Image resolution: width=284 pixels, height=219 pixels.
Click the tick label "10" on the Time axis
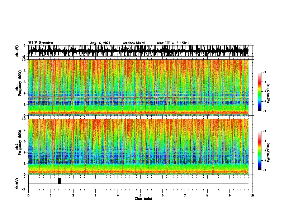tap(252, 195)
